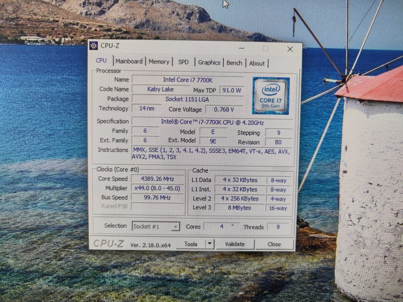Click the L1 Inst. size 4 x 32 KBytes
403x302 pixels.
(x=240, y=190)
